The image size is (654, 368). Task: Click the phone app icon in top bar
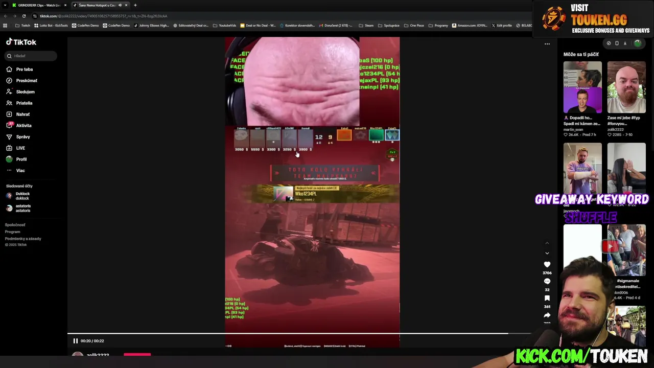(x=616, y=43)
